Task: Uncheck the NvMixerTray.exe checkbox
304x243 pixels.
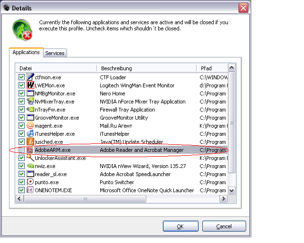Action: (x=21, y=102)
